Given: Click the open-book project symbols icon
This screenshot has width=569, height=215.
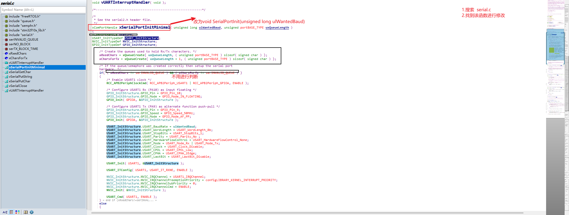Looking at the screenshot, I should [x=25, y=212].
